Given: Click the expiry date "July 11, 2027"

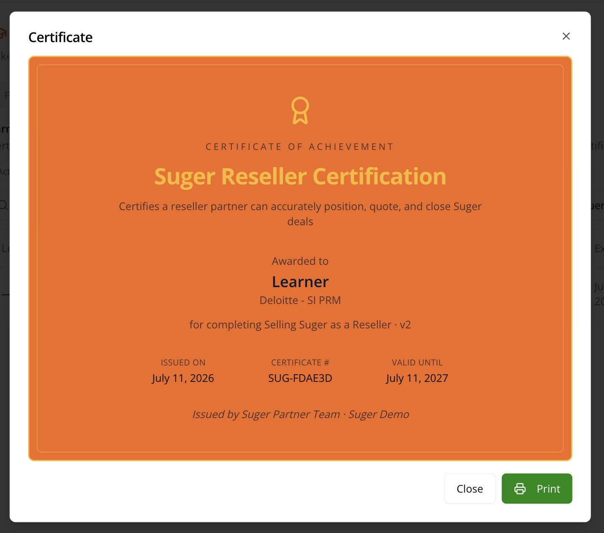Looking at the screenshot, I should [417, 378].
